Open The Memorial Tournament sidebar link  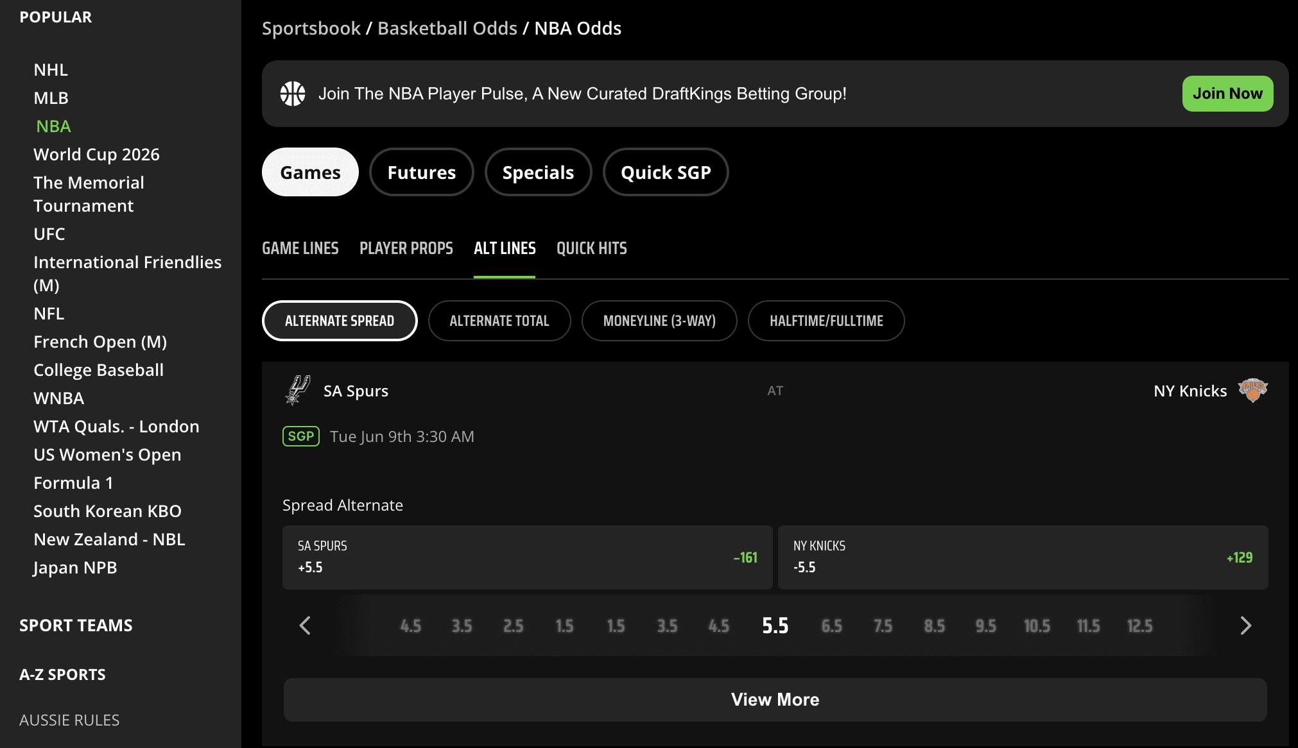89,194
